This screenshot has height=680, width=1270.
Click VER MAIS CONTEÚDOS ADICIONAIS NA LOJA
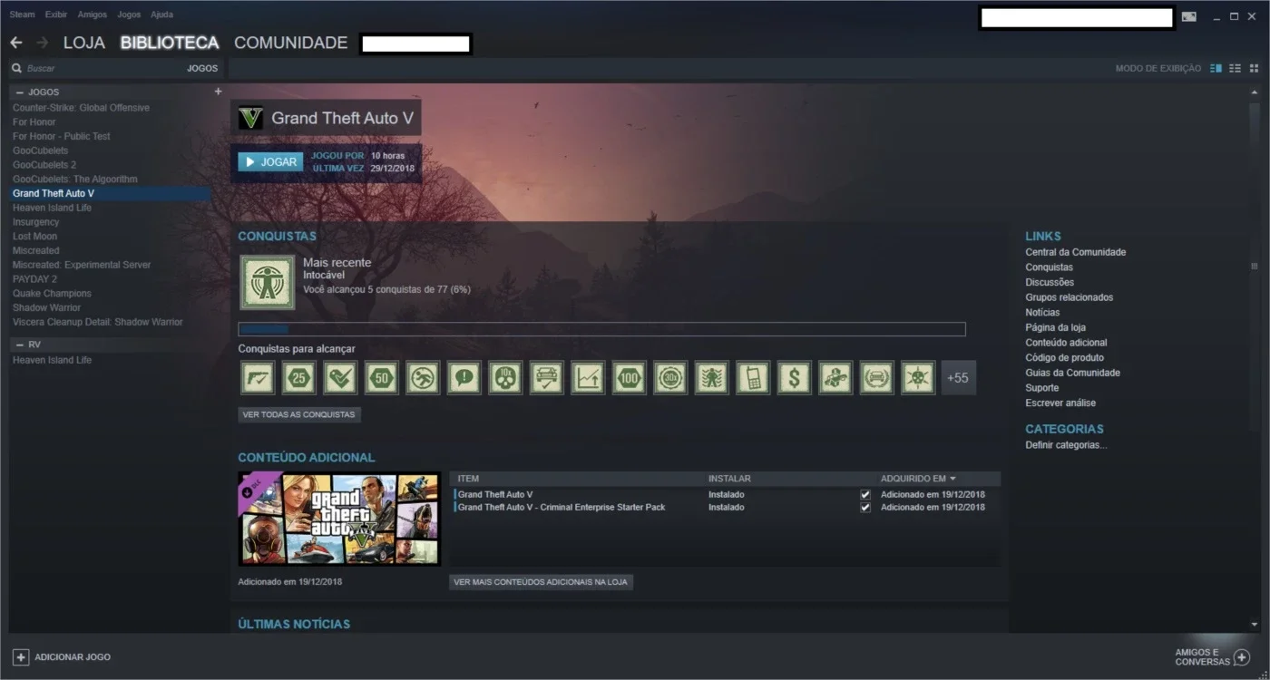pos(541,582)
